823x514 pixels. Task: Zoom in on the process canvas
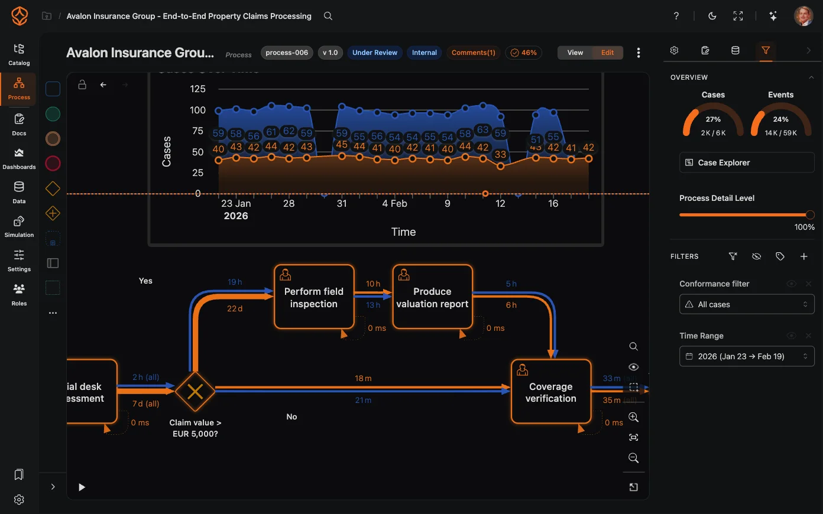(633, 417)
